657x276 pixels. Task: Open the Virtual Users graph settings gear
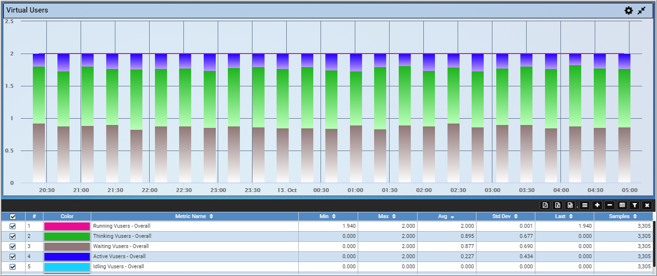click(629, 10)
